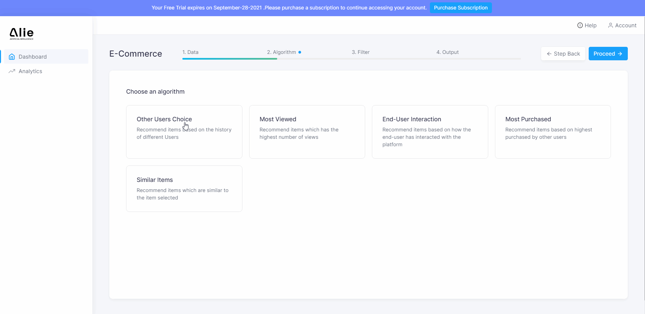The height and width of the screenshot is (314, 645).
Task: Pick the End-User Interaction algorithm
Action: pyautogui.click(x=430, y=132)
